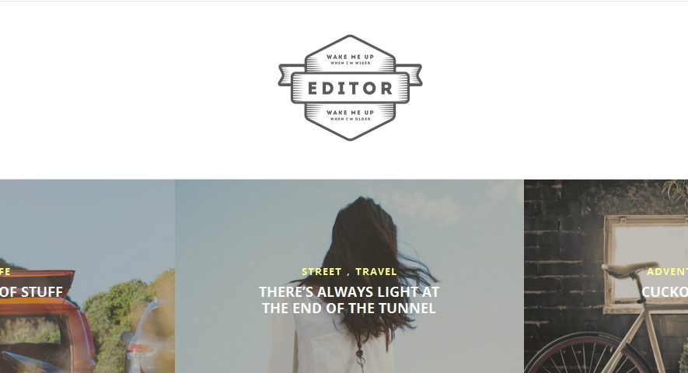Open the TRAVEL category link
Screen dimensions: 688x373
[x=376, y=272]
